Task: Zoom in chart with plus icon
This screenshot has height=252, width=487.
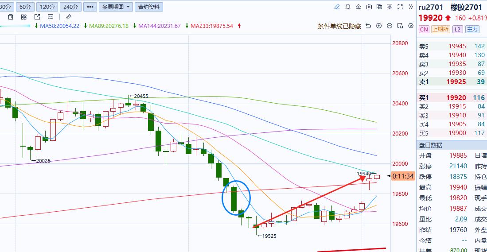Action: 378,26
